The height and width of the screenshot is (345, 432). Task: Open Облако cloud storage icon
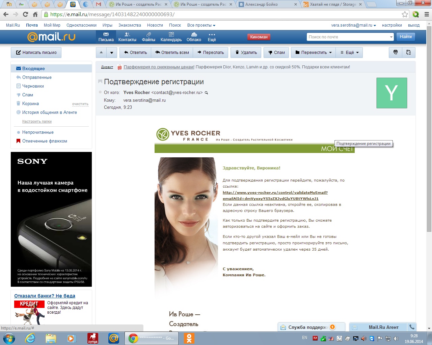tap(194, 37)
